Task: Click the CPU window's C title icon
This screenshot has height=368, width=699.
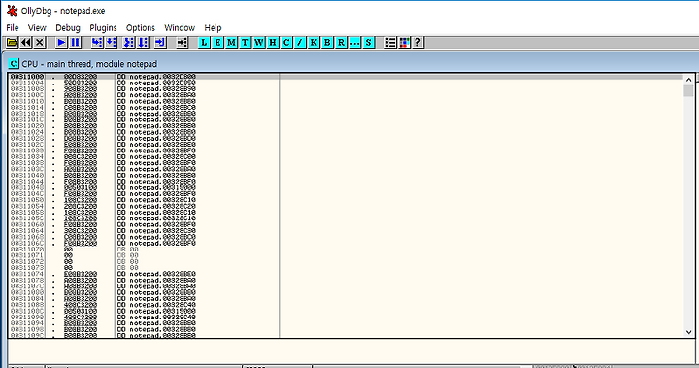Action: point(14,64)
